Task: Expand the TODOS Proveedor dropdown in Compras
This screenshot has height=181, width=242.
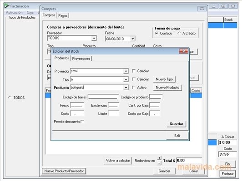Action: pyautogui.click(x=94, y=38)
